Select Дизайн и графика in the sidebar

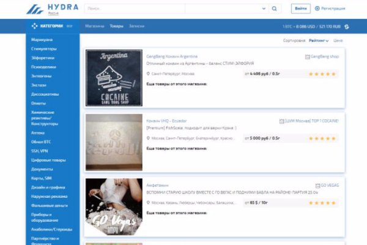click(46, 186)
